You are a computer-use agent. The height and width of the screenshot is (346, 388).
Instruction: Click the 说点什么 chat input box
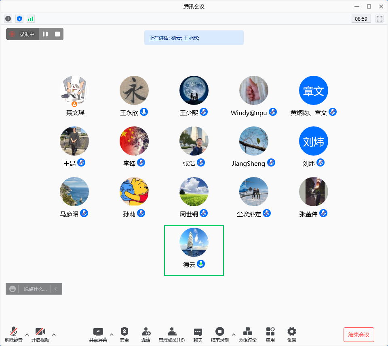35,289
